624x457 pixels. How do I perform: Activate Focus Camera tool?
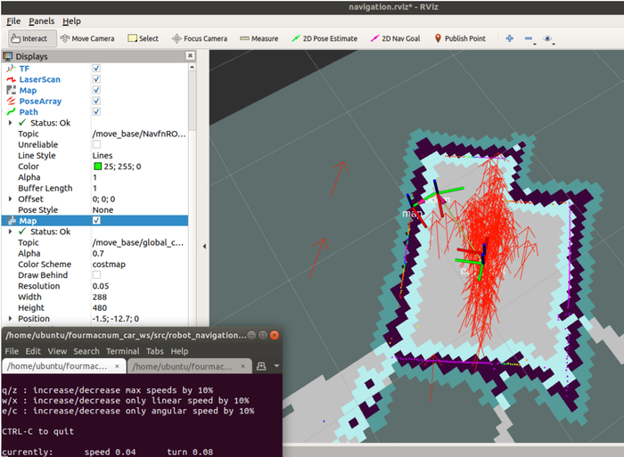[200, 38]
